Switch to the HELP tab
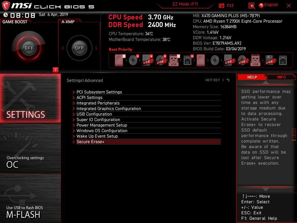The image size is (297, 223). 252,77
